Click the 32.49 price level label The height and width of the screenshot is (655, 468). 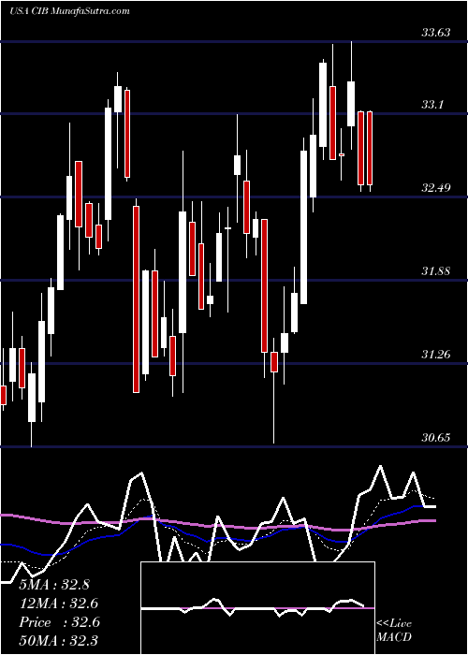pos(436,187)
